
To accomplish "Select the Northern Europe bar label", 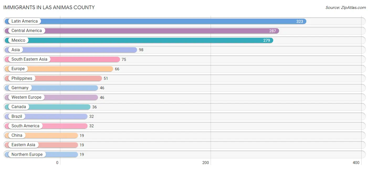I will pyautogui.click(x=27, y=155).
